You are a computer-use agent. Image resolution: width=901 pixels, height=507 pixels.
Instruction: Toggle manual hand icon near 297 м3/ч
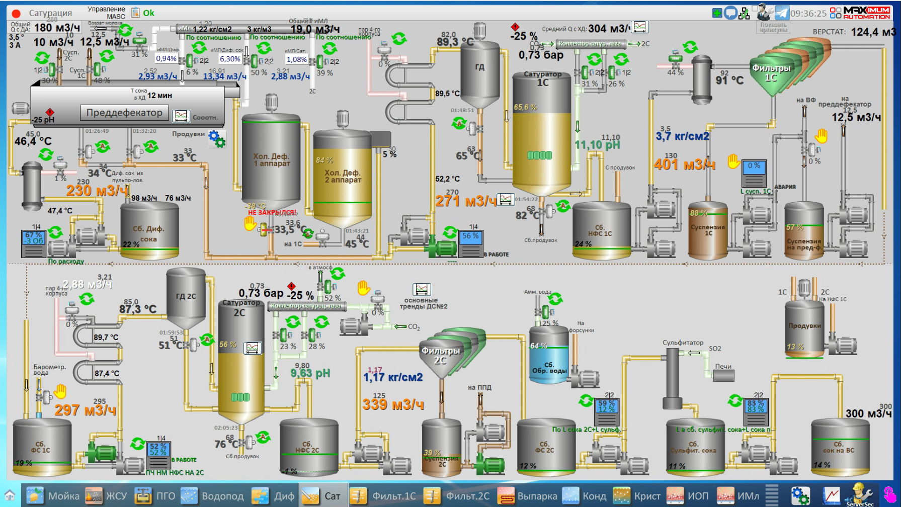(x=60, y=391)
